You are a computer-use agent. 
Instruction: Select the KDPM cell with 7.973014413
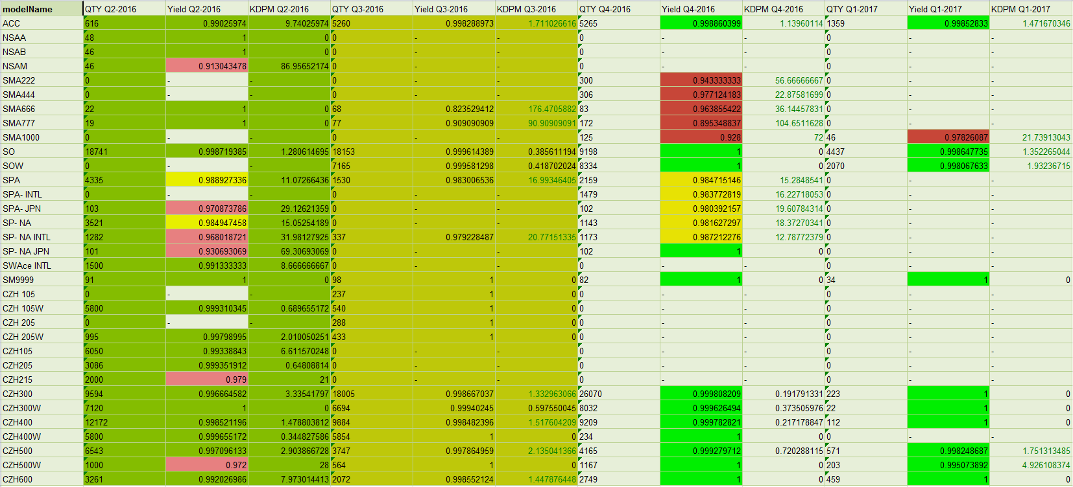289,479
